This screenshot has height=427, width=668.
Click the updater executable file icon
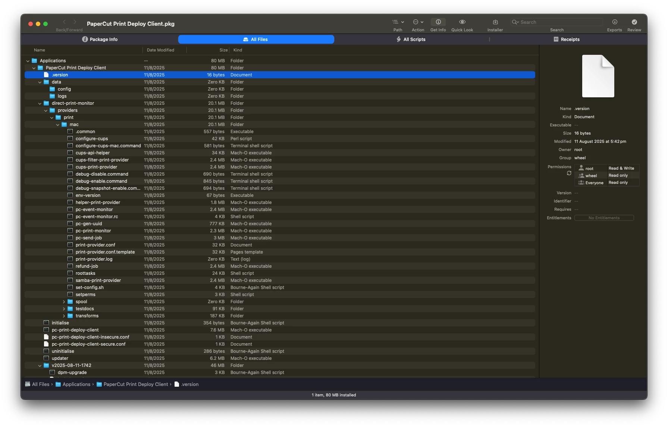point(46,358)
